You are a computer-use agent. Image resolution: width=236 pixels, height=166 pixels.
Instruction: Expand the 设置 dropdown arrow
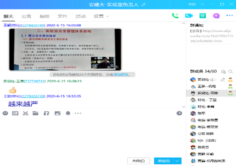click(x=107, y=16)
